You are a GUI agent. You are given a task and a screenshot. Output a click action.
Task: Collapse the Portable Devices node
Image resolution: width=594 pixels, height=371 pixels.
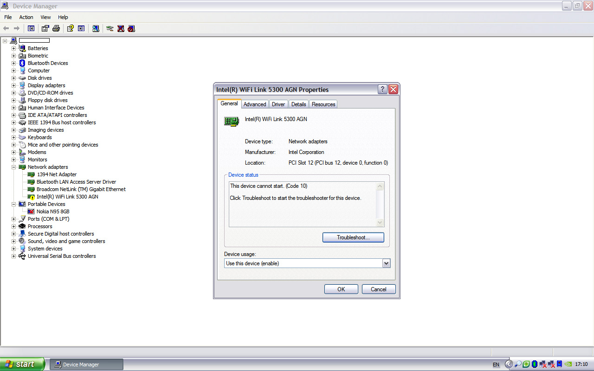point(13,204)
